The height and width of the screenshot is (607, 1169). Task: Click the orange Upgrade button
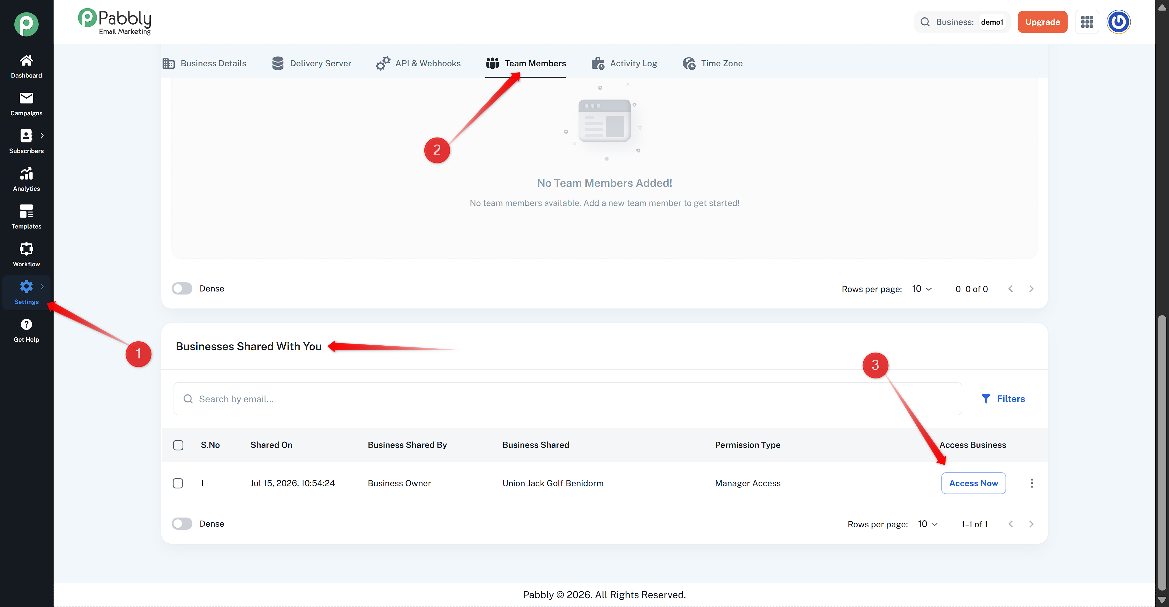(1042, 22)
